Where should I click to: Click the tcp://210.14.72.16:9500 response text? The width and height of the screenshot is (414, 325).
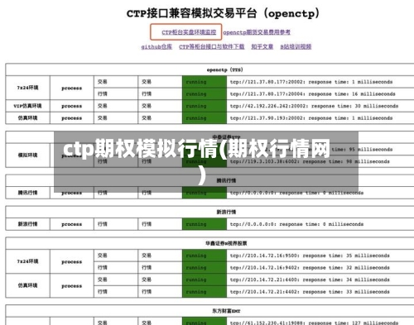click(x=310, y=256)
